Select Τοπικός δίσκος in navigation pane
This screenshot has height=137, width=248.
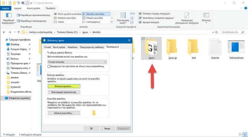[19, 73]
